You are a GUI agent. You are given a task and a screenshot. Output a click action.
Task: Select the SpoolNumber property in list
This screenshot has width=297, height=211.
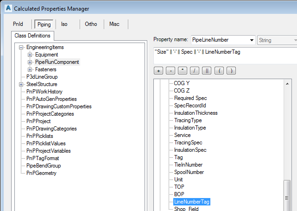tap(190, 172)
